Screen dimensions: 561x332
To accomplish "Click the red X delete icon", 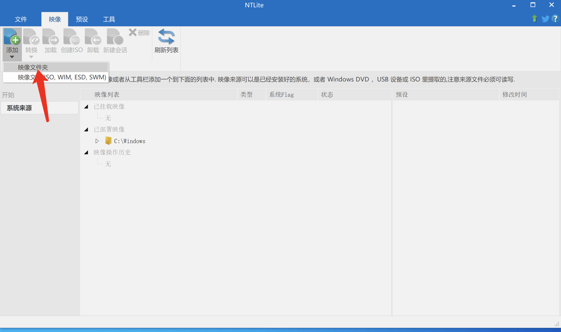I will pyautogui.click(x=133, y=33).
